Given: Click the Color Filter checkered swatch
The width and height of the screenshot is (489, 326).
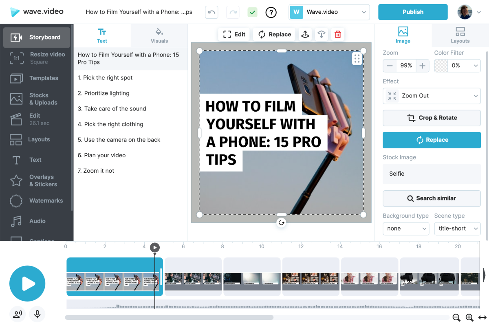Looking at the screenshot, I should click(x=441, y=66).
